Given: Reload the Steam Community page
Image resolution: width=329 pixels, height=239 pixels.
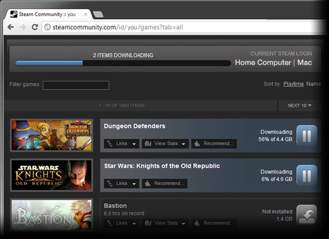Looking at the screenshot, I should click(35, 27).
